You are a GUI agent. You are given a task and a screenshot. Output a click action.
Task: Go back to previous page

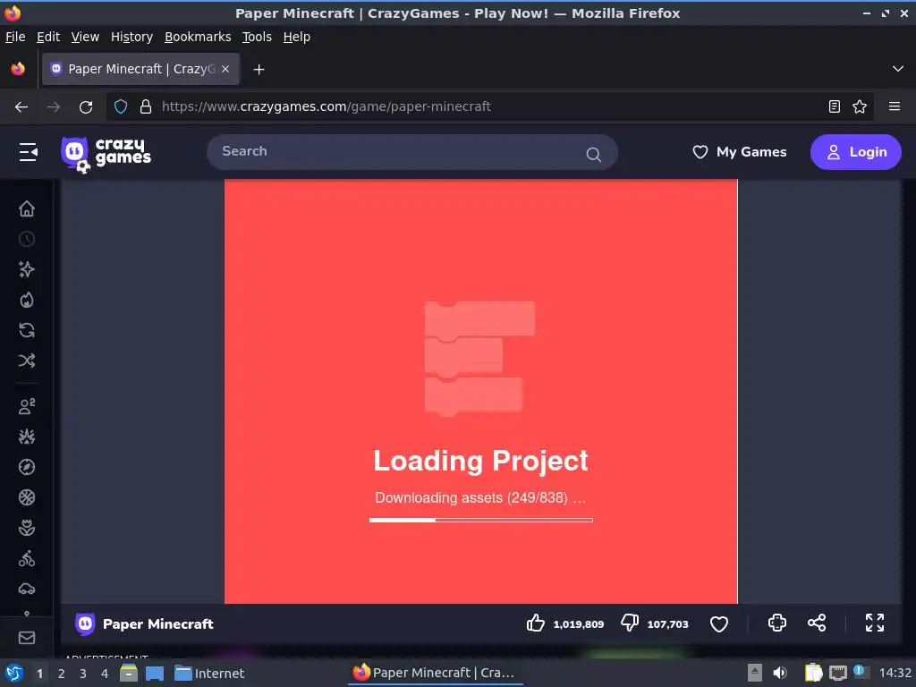point(21,107)
